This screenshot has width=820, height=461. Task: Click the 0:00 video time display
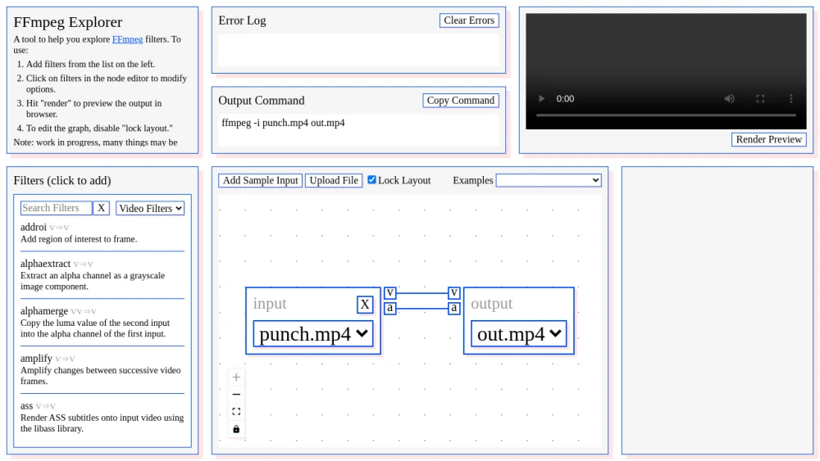click(x=565, y=99)
